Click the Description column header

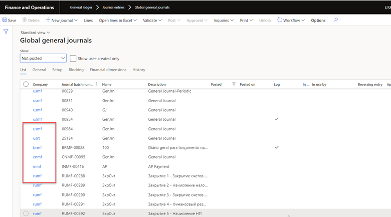click(157, 84)
